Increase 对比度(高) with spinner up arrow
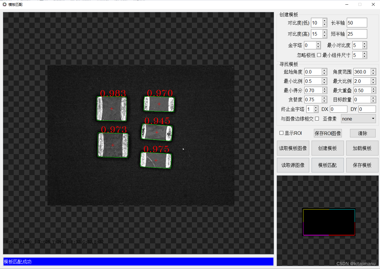This screenshot has width=380, height=269. (x=325, y=32)
